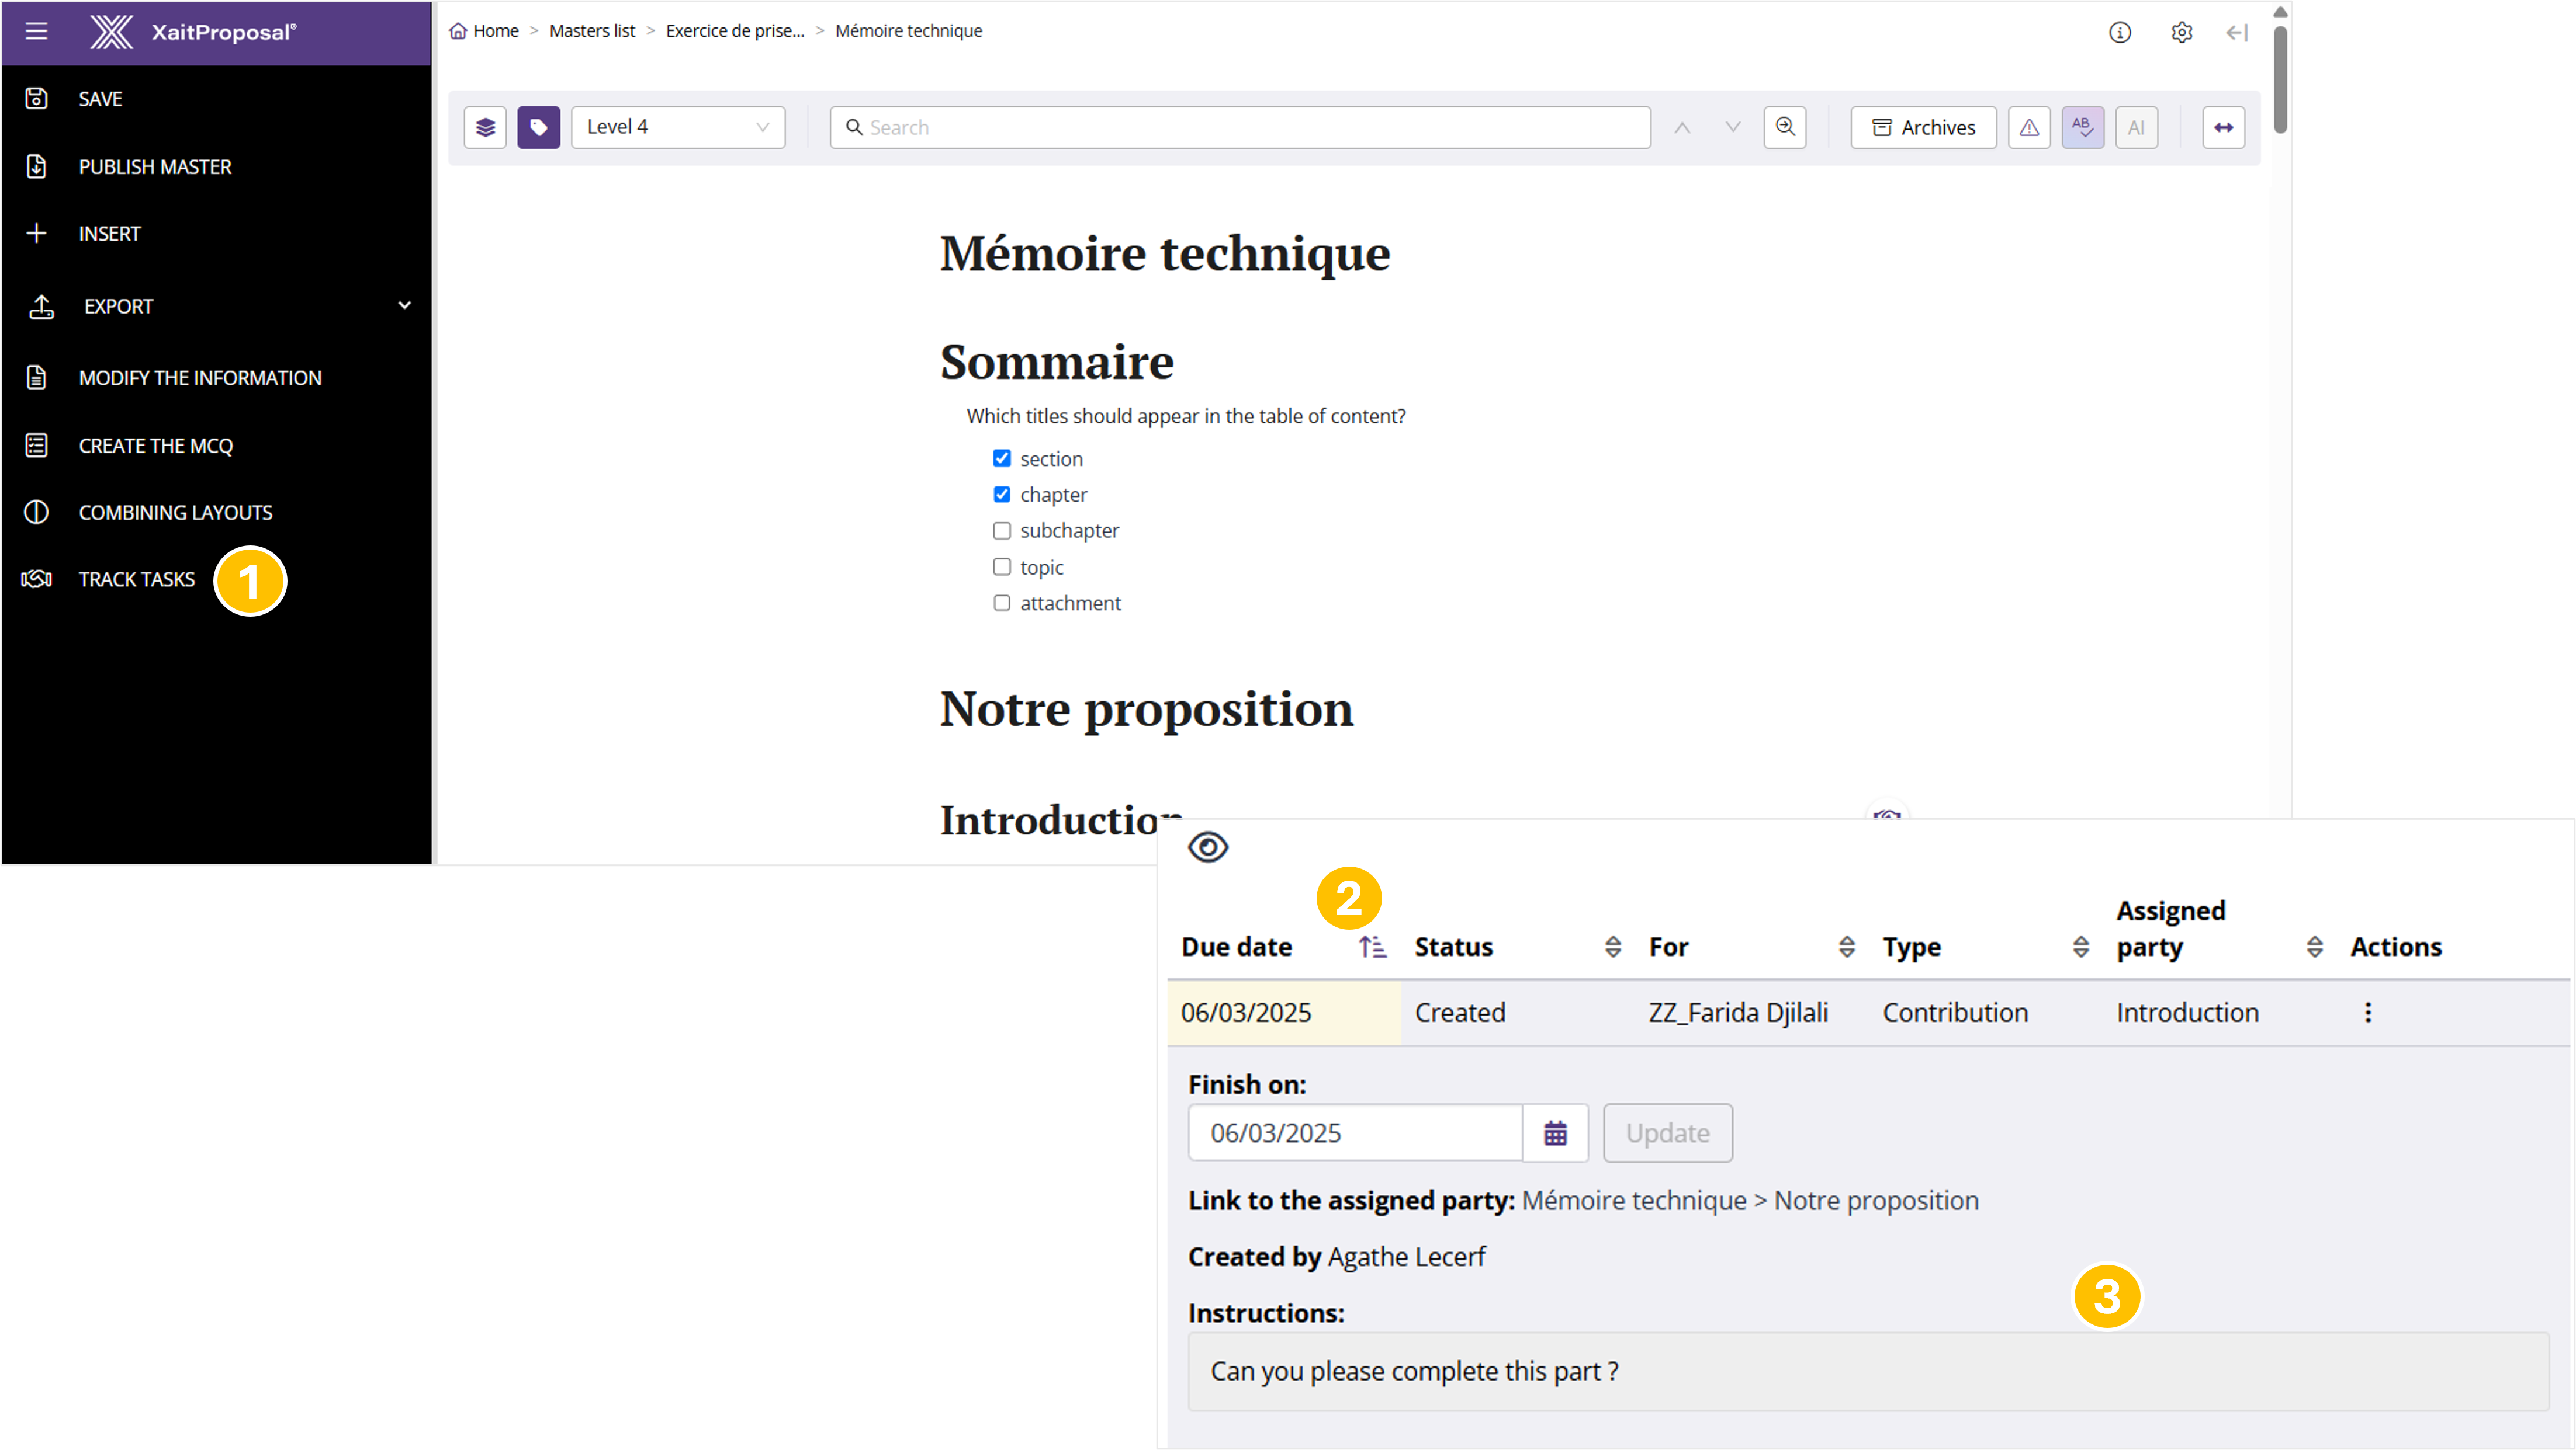Expand the EXPORT menu chevron

(404, 306)
